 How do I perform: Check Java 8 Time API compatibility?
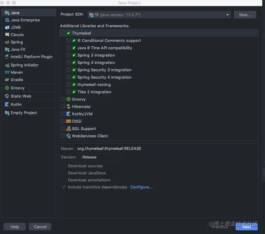tap(69, 48)
